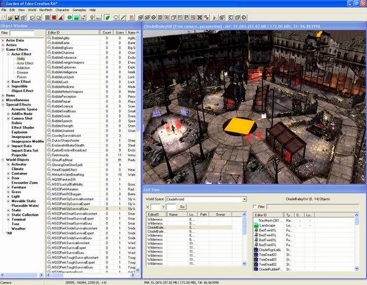367x285 pixels.
Task: Click the landscape editing picture icon
Action: 76,17
